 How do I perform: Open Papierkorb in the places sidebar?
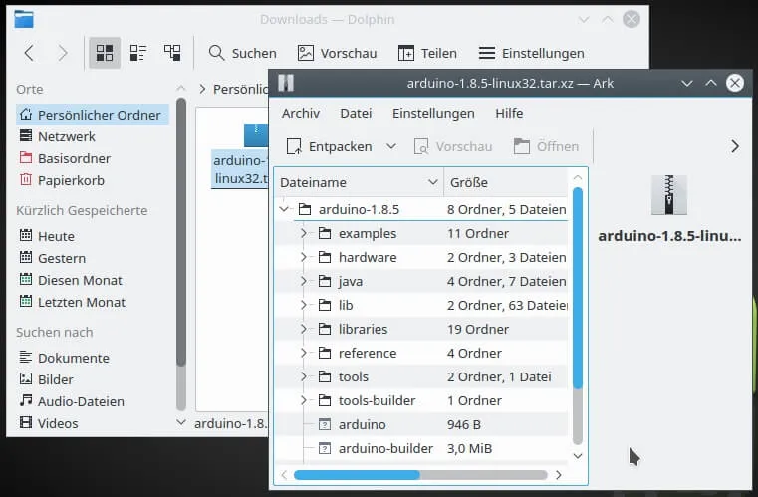coord(70,180)
